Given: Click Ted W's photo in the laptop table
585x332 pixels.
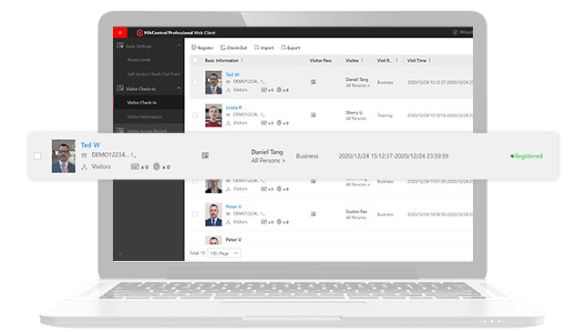Looking at the screenshot, I should pyautogui.click(x=213, y=83).
